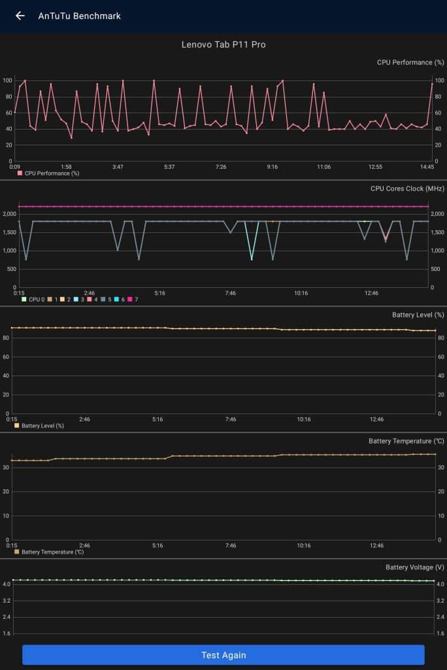Select the Battery Temperature (°C) chart title

click(x=406, y=441)
